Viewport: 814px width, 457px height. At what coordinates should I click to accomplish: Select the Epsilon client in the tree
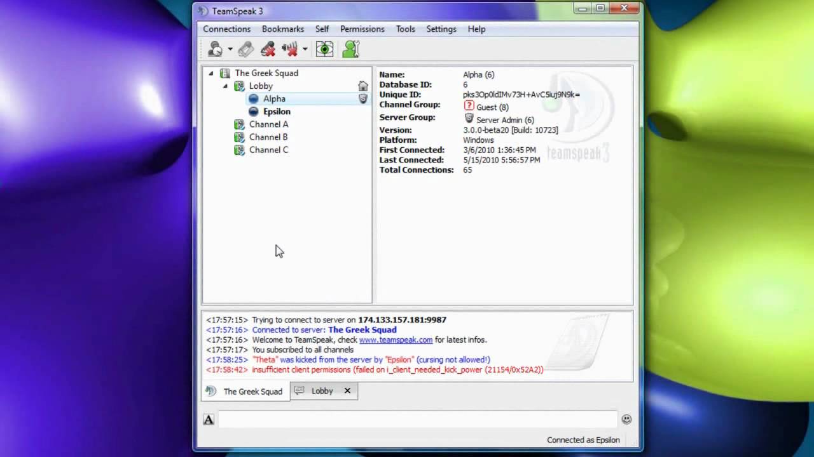[x=277, y=111]
